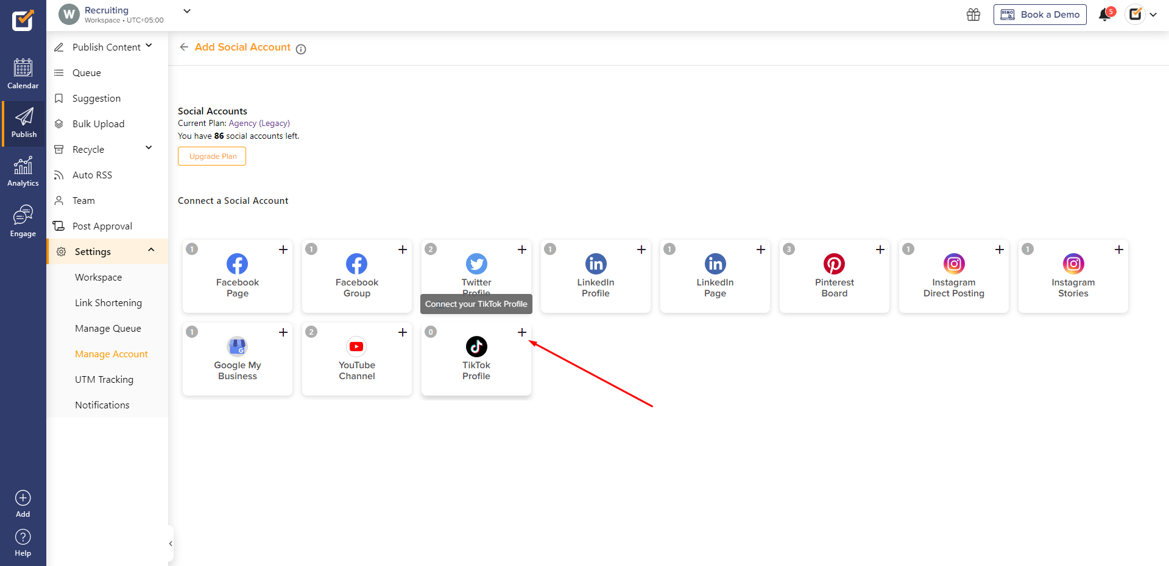Open UTM Tracking settings

click(104, 380)
